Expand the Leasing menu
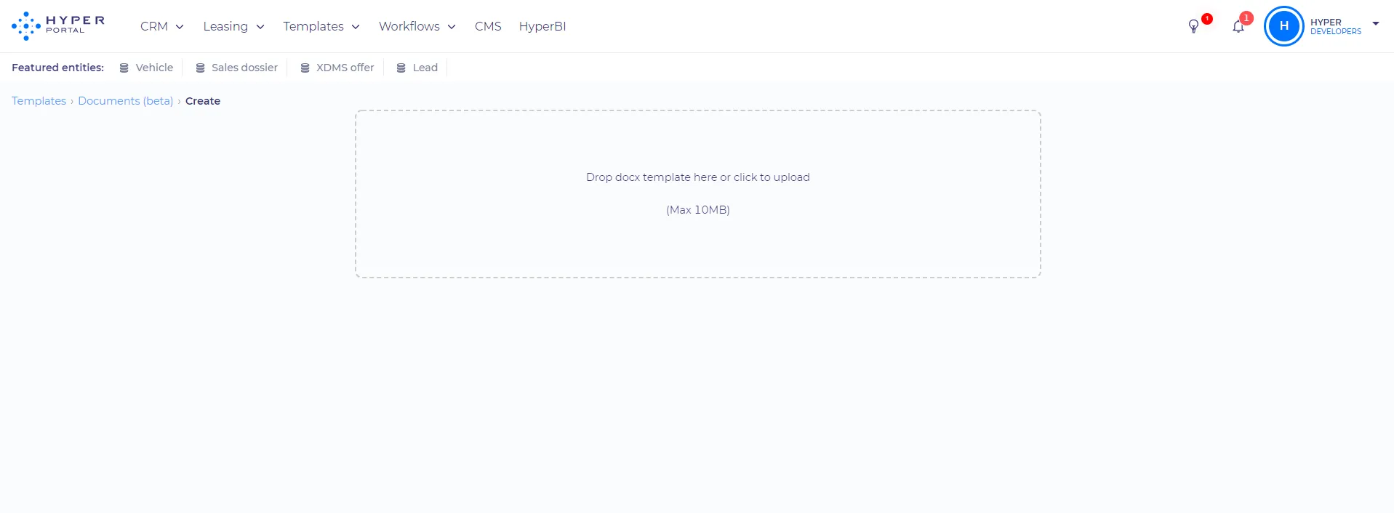Screen dimensions: 1394x513 point(233,26)
